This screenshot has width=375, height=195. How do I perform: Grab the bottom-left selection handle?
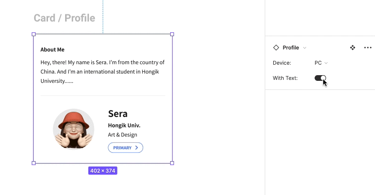click(34, 163)
